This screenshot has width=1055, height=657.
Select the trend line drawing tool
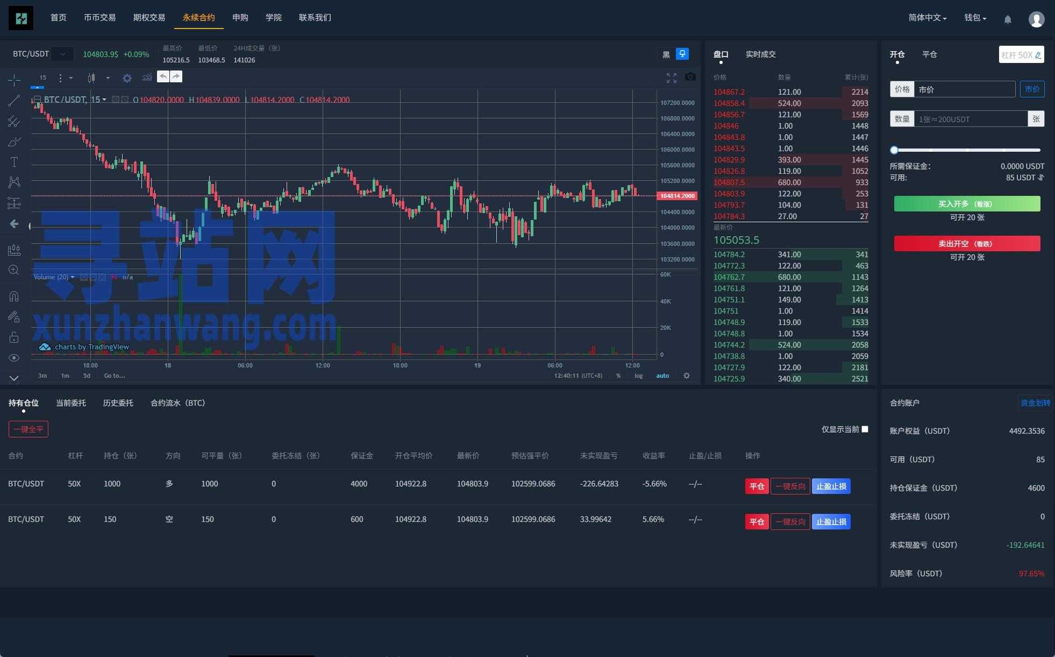tap(14, 101)
